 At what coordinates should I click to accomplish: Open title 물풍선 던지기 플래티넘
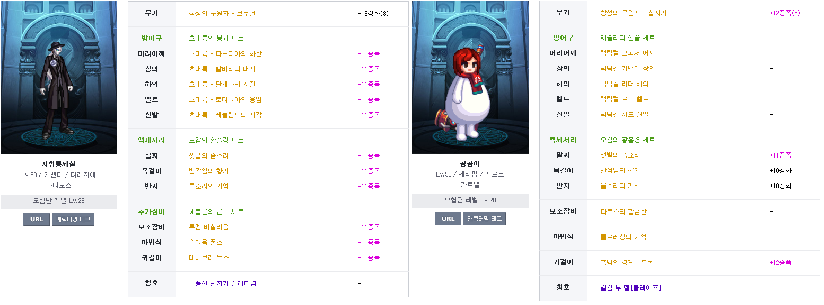[x=223, y=283]
